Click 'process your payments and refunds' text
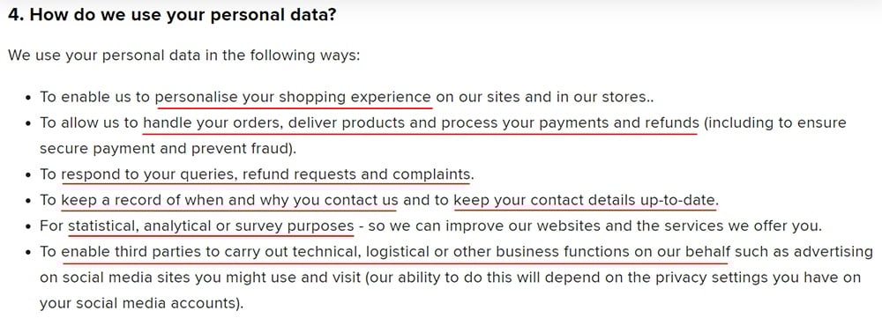 (571, 123)
